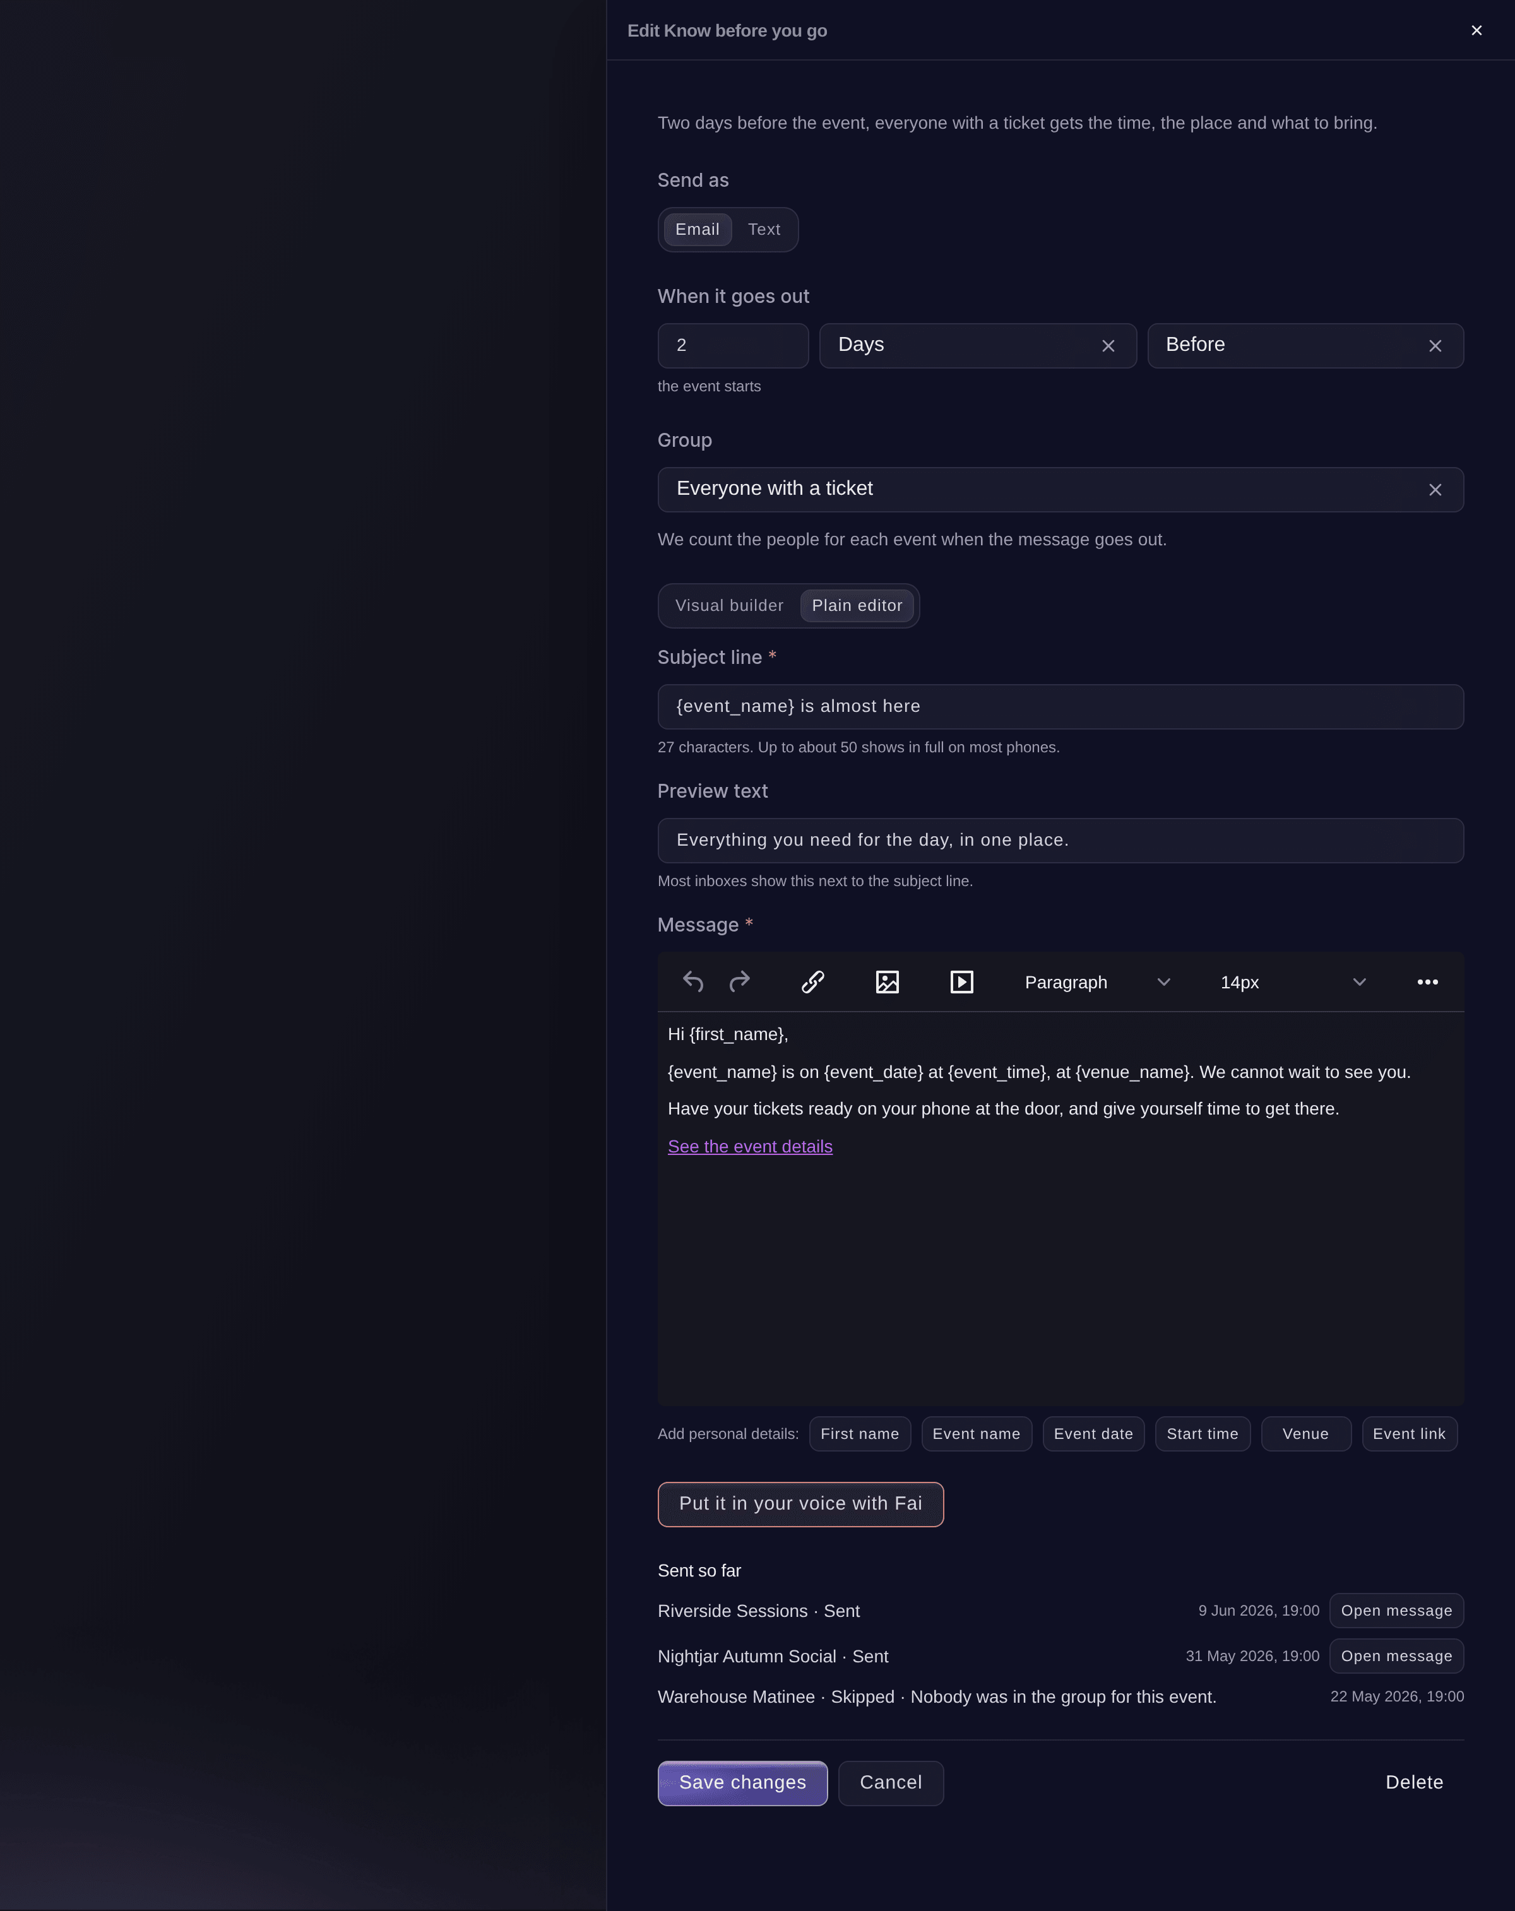Screen dimensions: 1515x1911
Task: Switch send method to Text
Action: [x=764, y=230]
